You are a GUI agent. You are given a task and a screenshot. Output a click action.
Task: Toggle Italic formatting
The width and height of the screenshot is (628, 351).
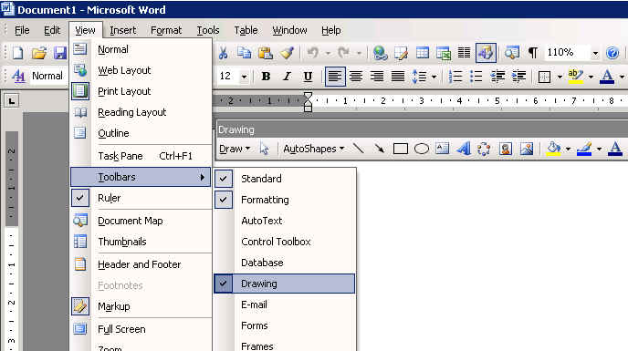click(x=287, y=76)
